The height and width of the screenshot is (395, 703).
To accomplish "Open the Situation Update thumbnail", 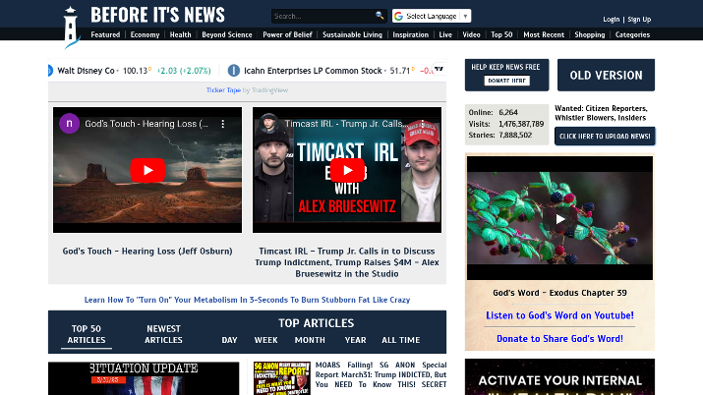I will click(x=144, y=378).
